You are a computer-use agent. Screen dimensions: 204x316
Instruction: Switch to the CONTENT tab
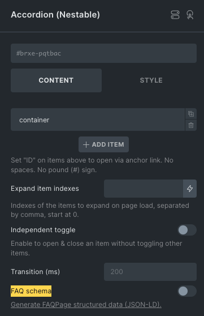click(56, 80)
